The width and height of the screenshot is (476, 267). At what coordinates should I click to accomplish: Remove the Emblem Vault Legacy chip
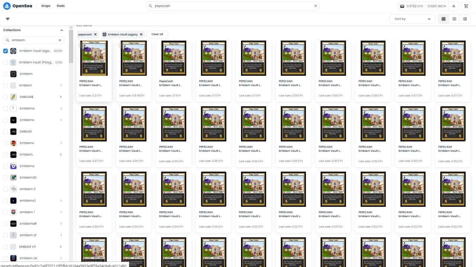(141, 34)
